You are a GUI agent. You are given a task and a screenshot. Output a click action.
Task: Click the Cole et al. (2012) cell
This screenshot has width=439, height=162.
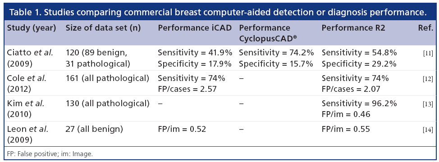[27, 83]
